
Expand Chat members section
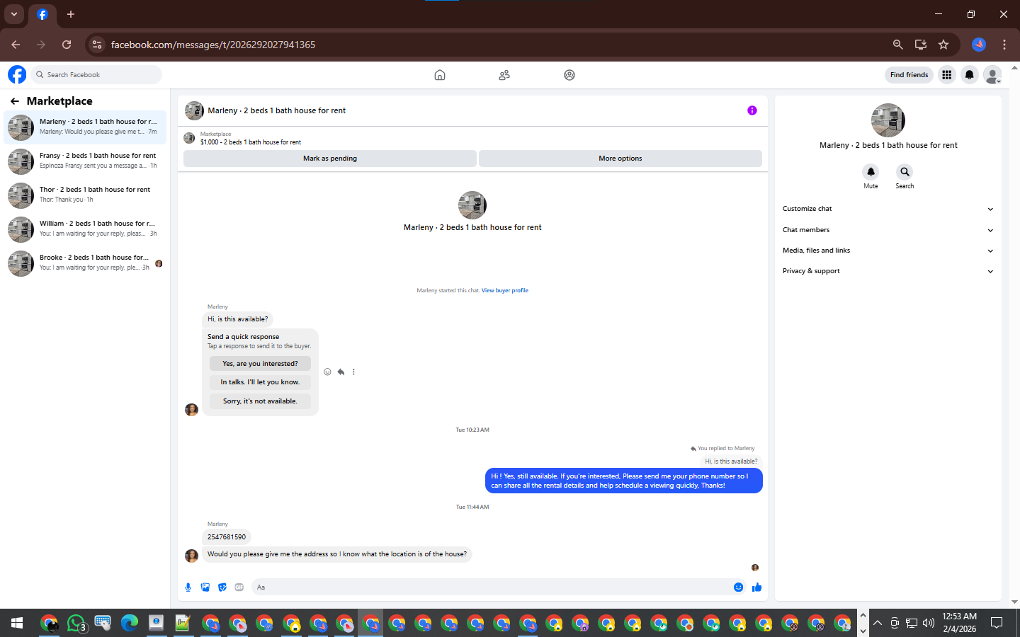888,230
